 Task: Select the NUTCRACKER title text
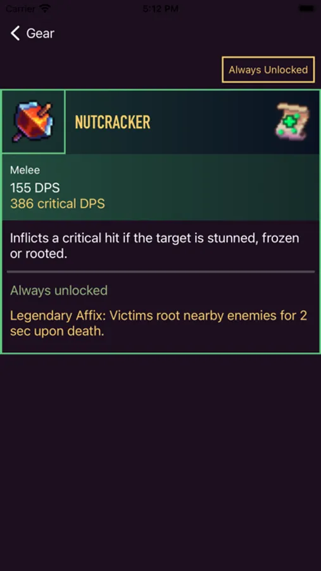[x=112, y=122]
